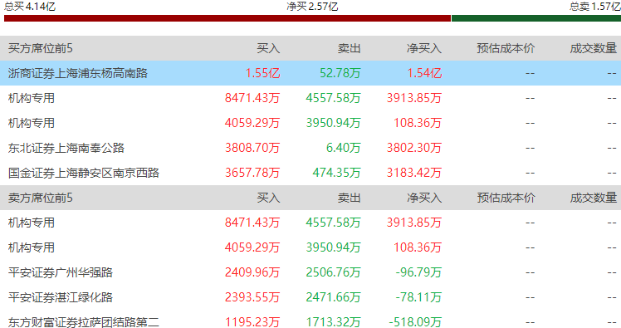Select first 机构专用 row under buyers
Image resolution: width=621 pixels, height=328 pixels.
tap(310, 98)
